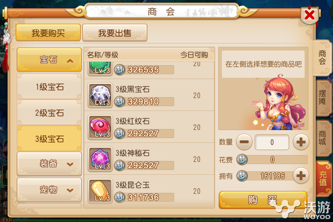Image resolution: width=333 pixels, height=222 pixels.
Task: Click the partially visible green gem icon
Action: coord(100,68)
